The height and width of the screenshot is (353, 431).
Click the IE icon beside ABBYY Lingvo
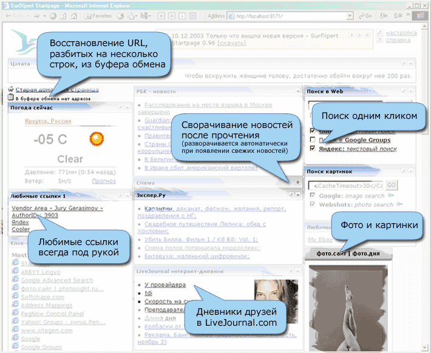(15, 271)
